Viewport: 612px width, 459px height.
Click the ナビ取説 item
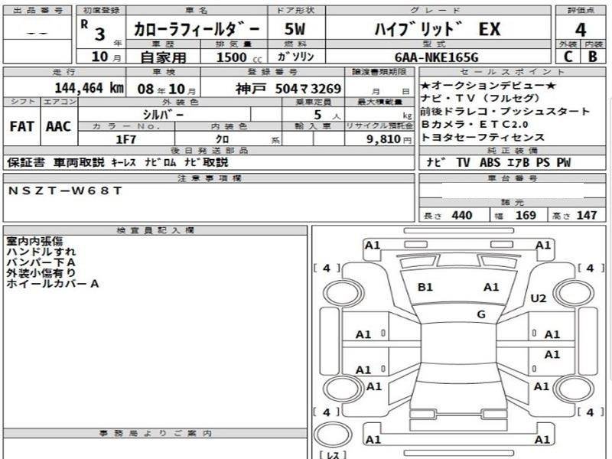207,162
